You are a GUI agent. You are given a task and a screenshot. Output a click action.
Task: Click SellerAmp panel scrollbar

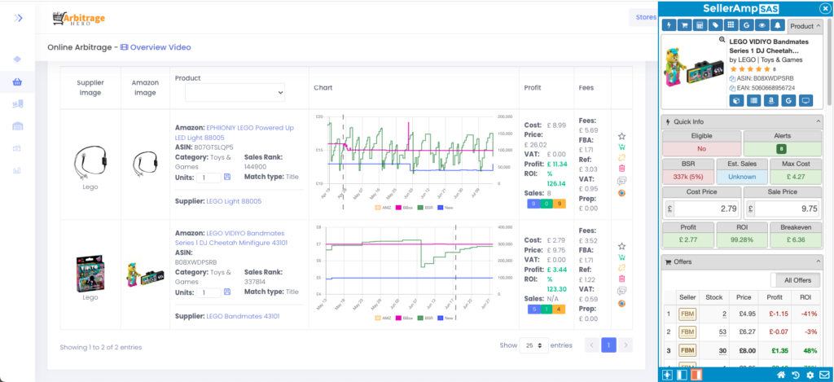pos(828,61)
